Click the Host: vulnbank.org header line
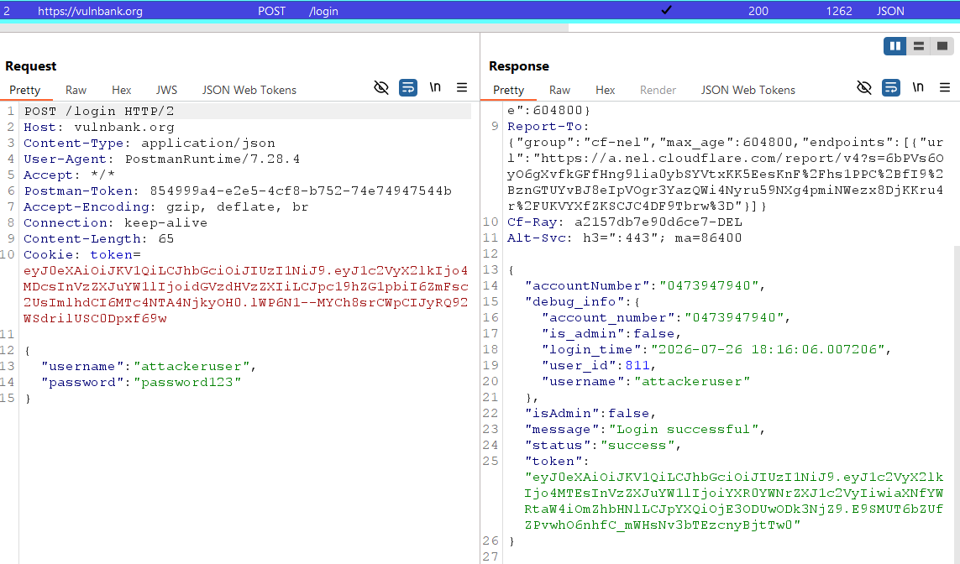The image size is (960, 564). click(x=99, y=128)
